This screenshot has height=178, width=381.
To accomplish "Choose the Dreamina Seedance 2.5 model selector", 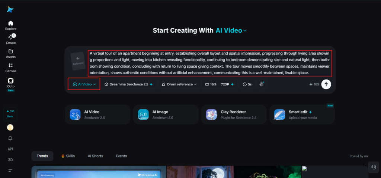I will (128, 84).
